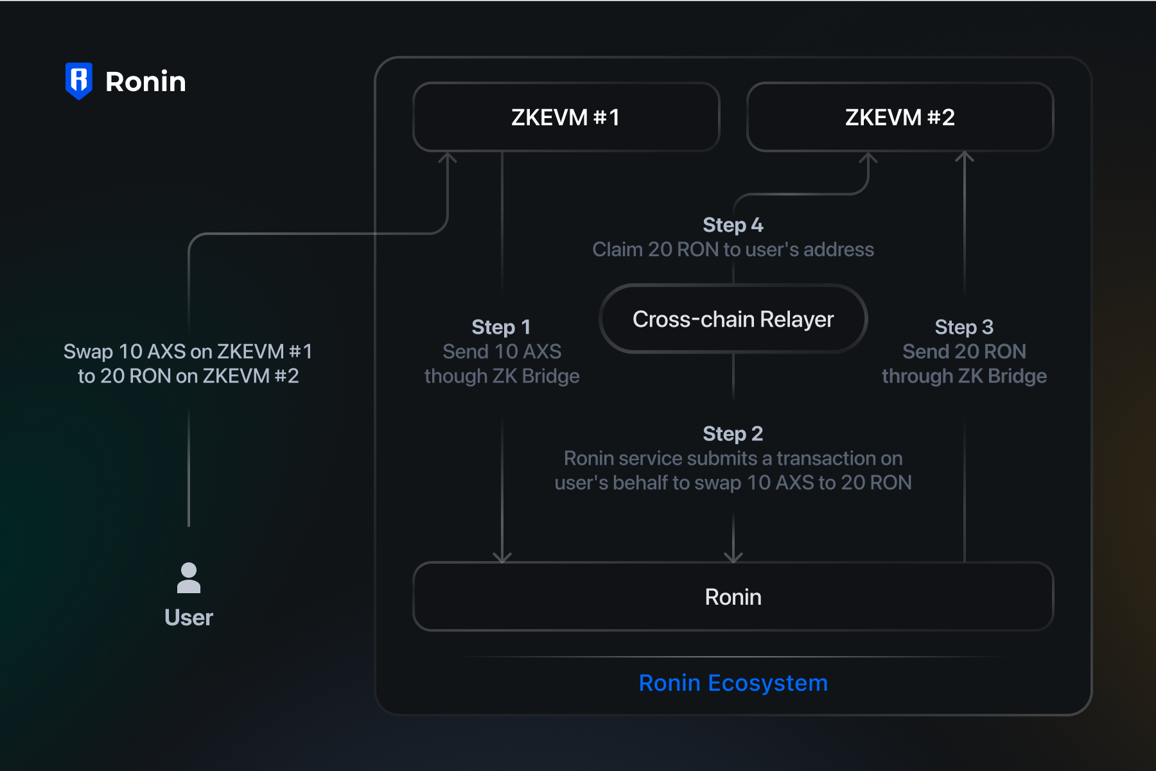Open the Ronin Ecosystem link
Screen dimensions: 1156x771
click(x=733, y=682)
